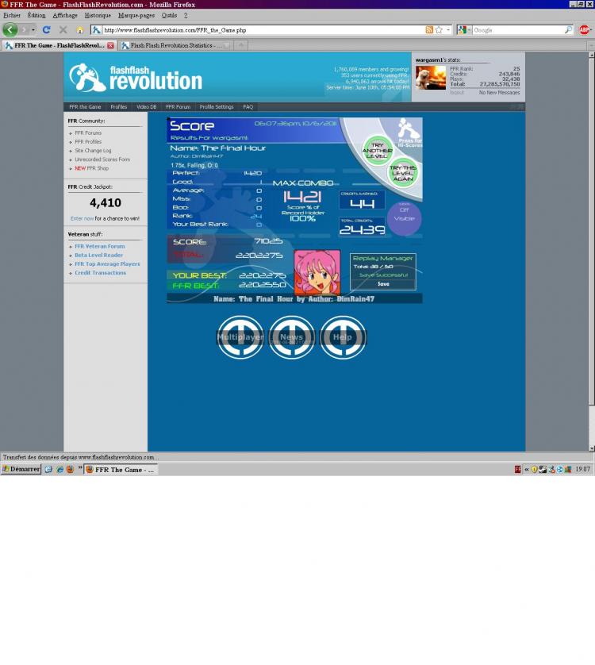Click Try Another Level button
The image size is (595, 665).
[378, 151]
